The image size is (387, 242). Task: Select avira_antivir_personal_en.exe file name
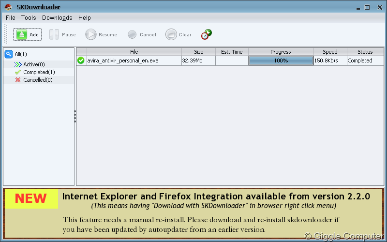[123, 60]
